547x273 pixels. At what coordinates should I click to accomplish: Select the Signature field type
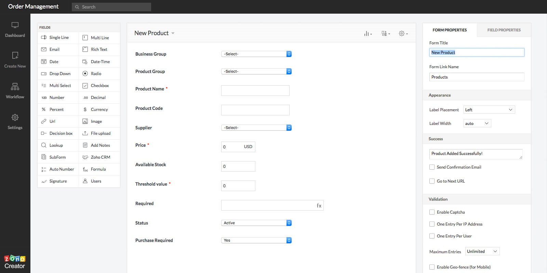click(x=58, y=181)
